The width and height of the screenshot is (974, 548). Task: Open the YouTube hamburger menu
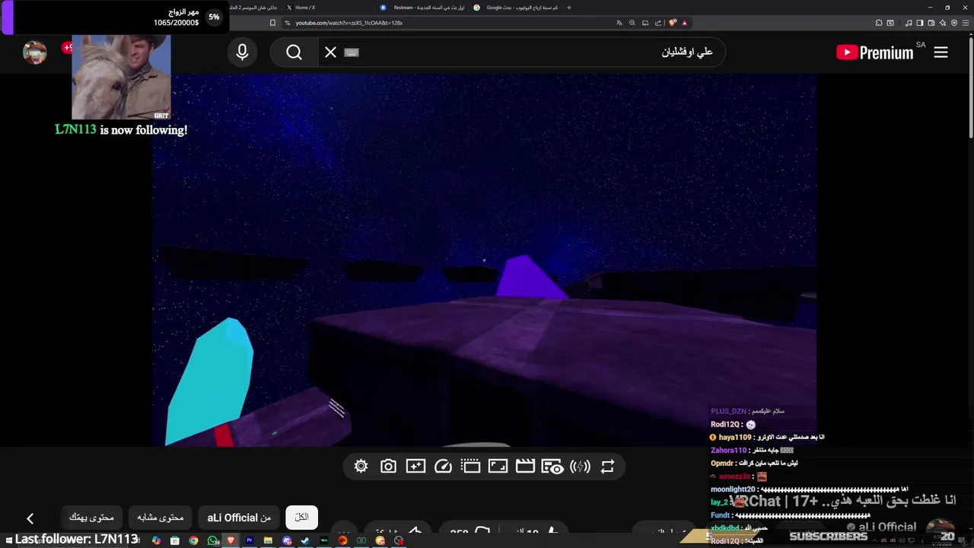[941, 53]
